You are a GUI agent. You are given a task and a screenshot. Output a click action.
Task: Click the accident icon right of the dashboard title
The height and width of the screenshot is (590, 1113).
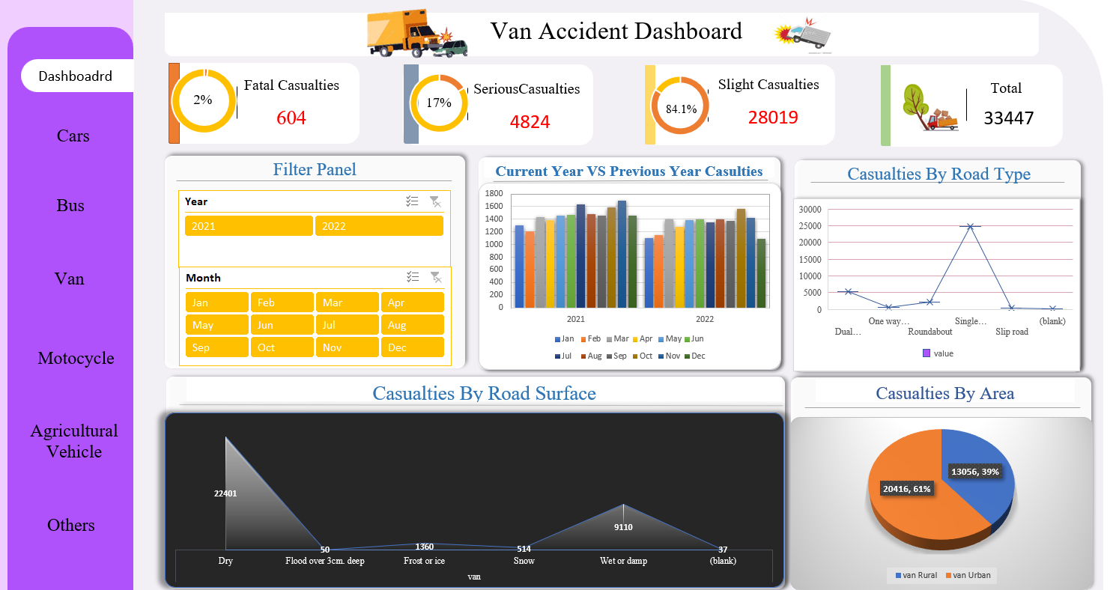pos(802,34)
